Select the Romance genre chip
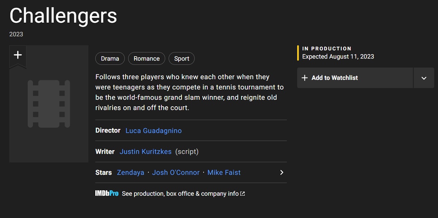 point(147,58)
